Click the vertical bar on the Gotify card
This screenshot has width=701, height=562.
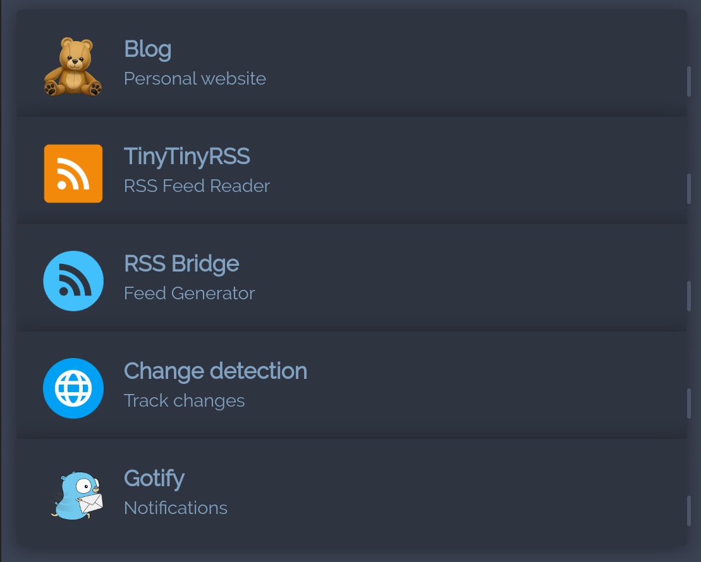[x=689, y=511]
